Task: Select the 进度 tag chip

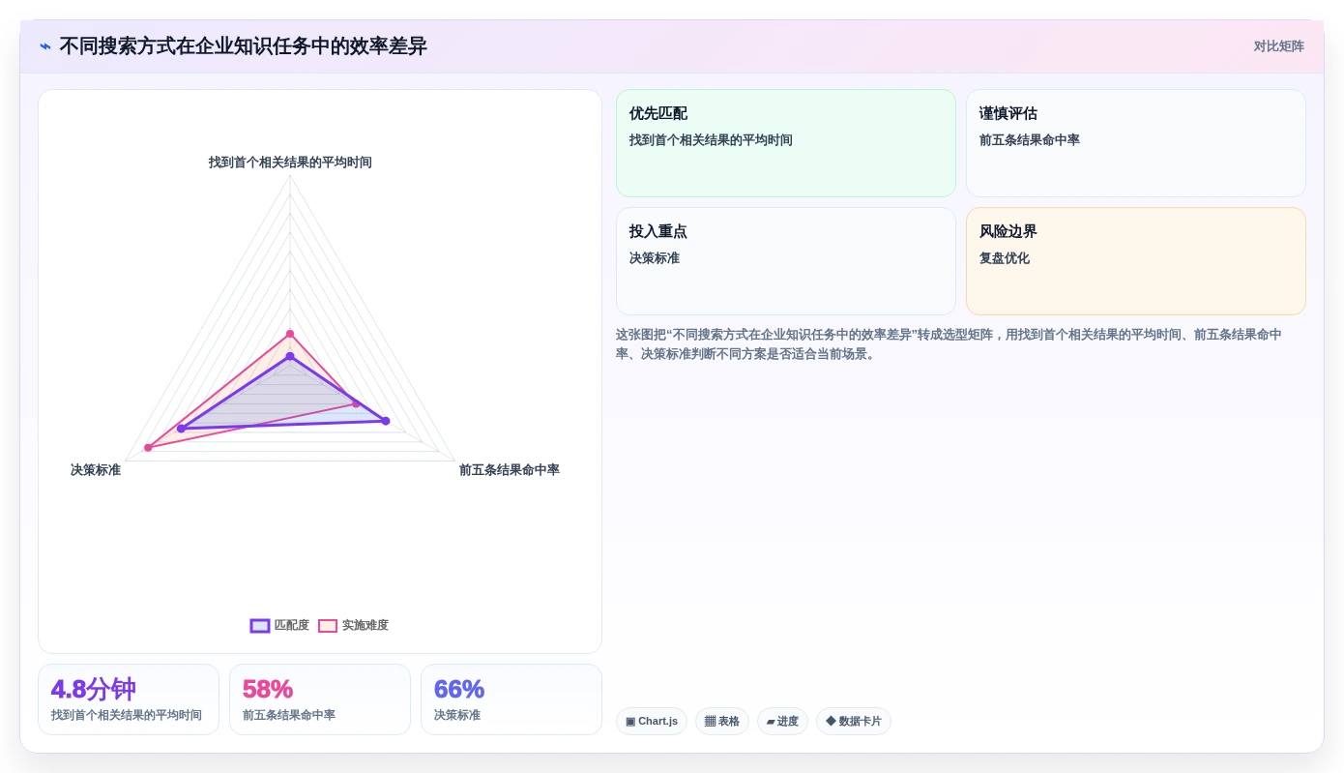Action: pos(782,722)
